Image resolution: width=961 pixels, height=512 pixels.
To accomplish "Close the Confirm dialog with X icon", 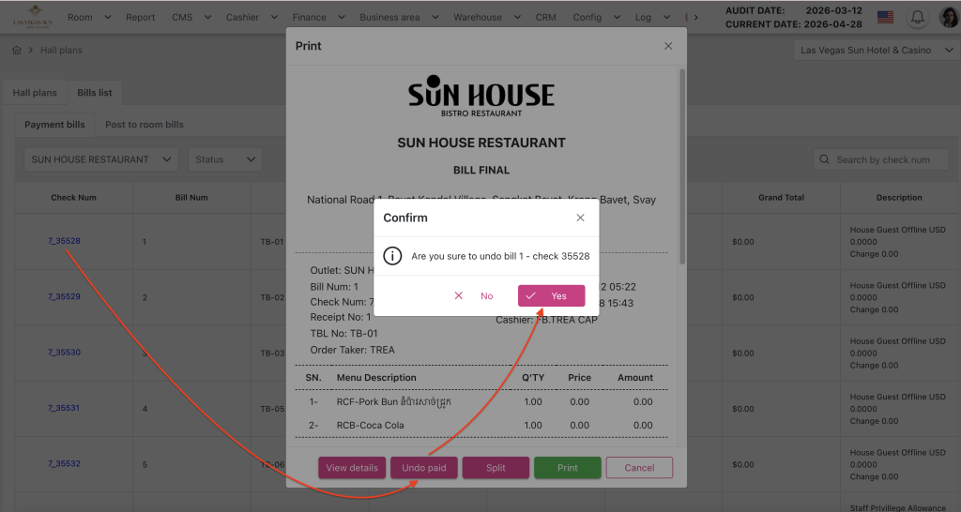I will [580, 218].
